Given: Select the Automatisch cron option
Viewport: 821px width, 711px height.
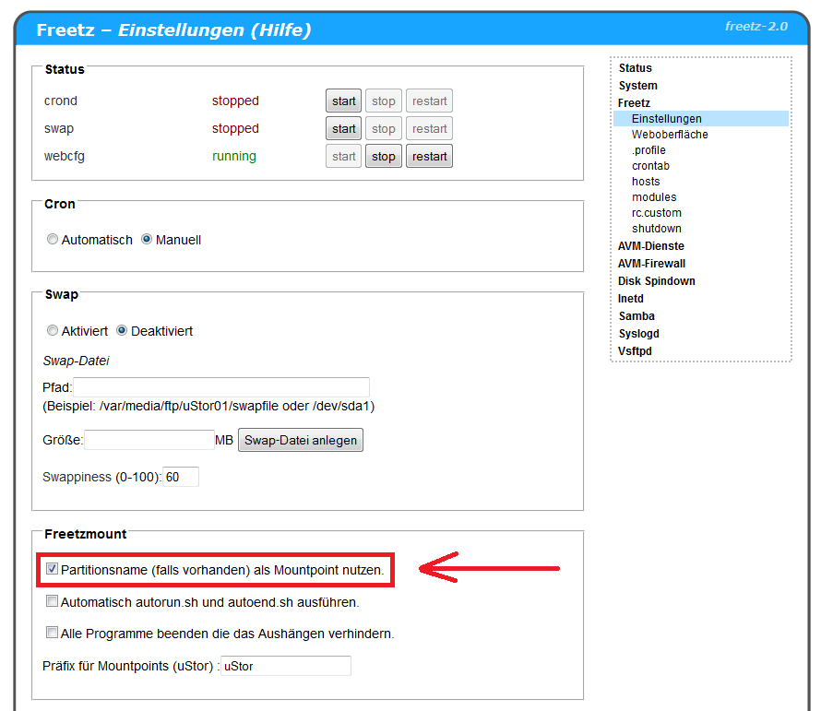Looking at the screenshot, I should click(53, 240).
